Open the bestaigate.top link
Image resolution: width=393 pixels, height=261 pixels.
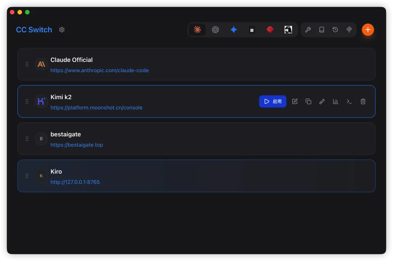[77, 145]
